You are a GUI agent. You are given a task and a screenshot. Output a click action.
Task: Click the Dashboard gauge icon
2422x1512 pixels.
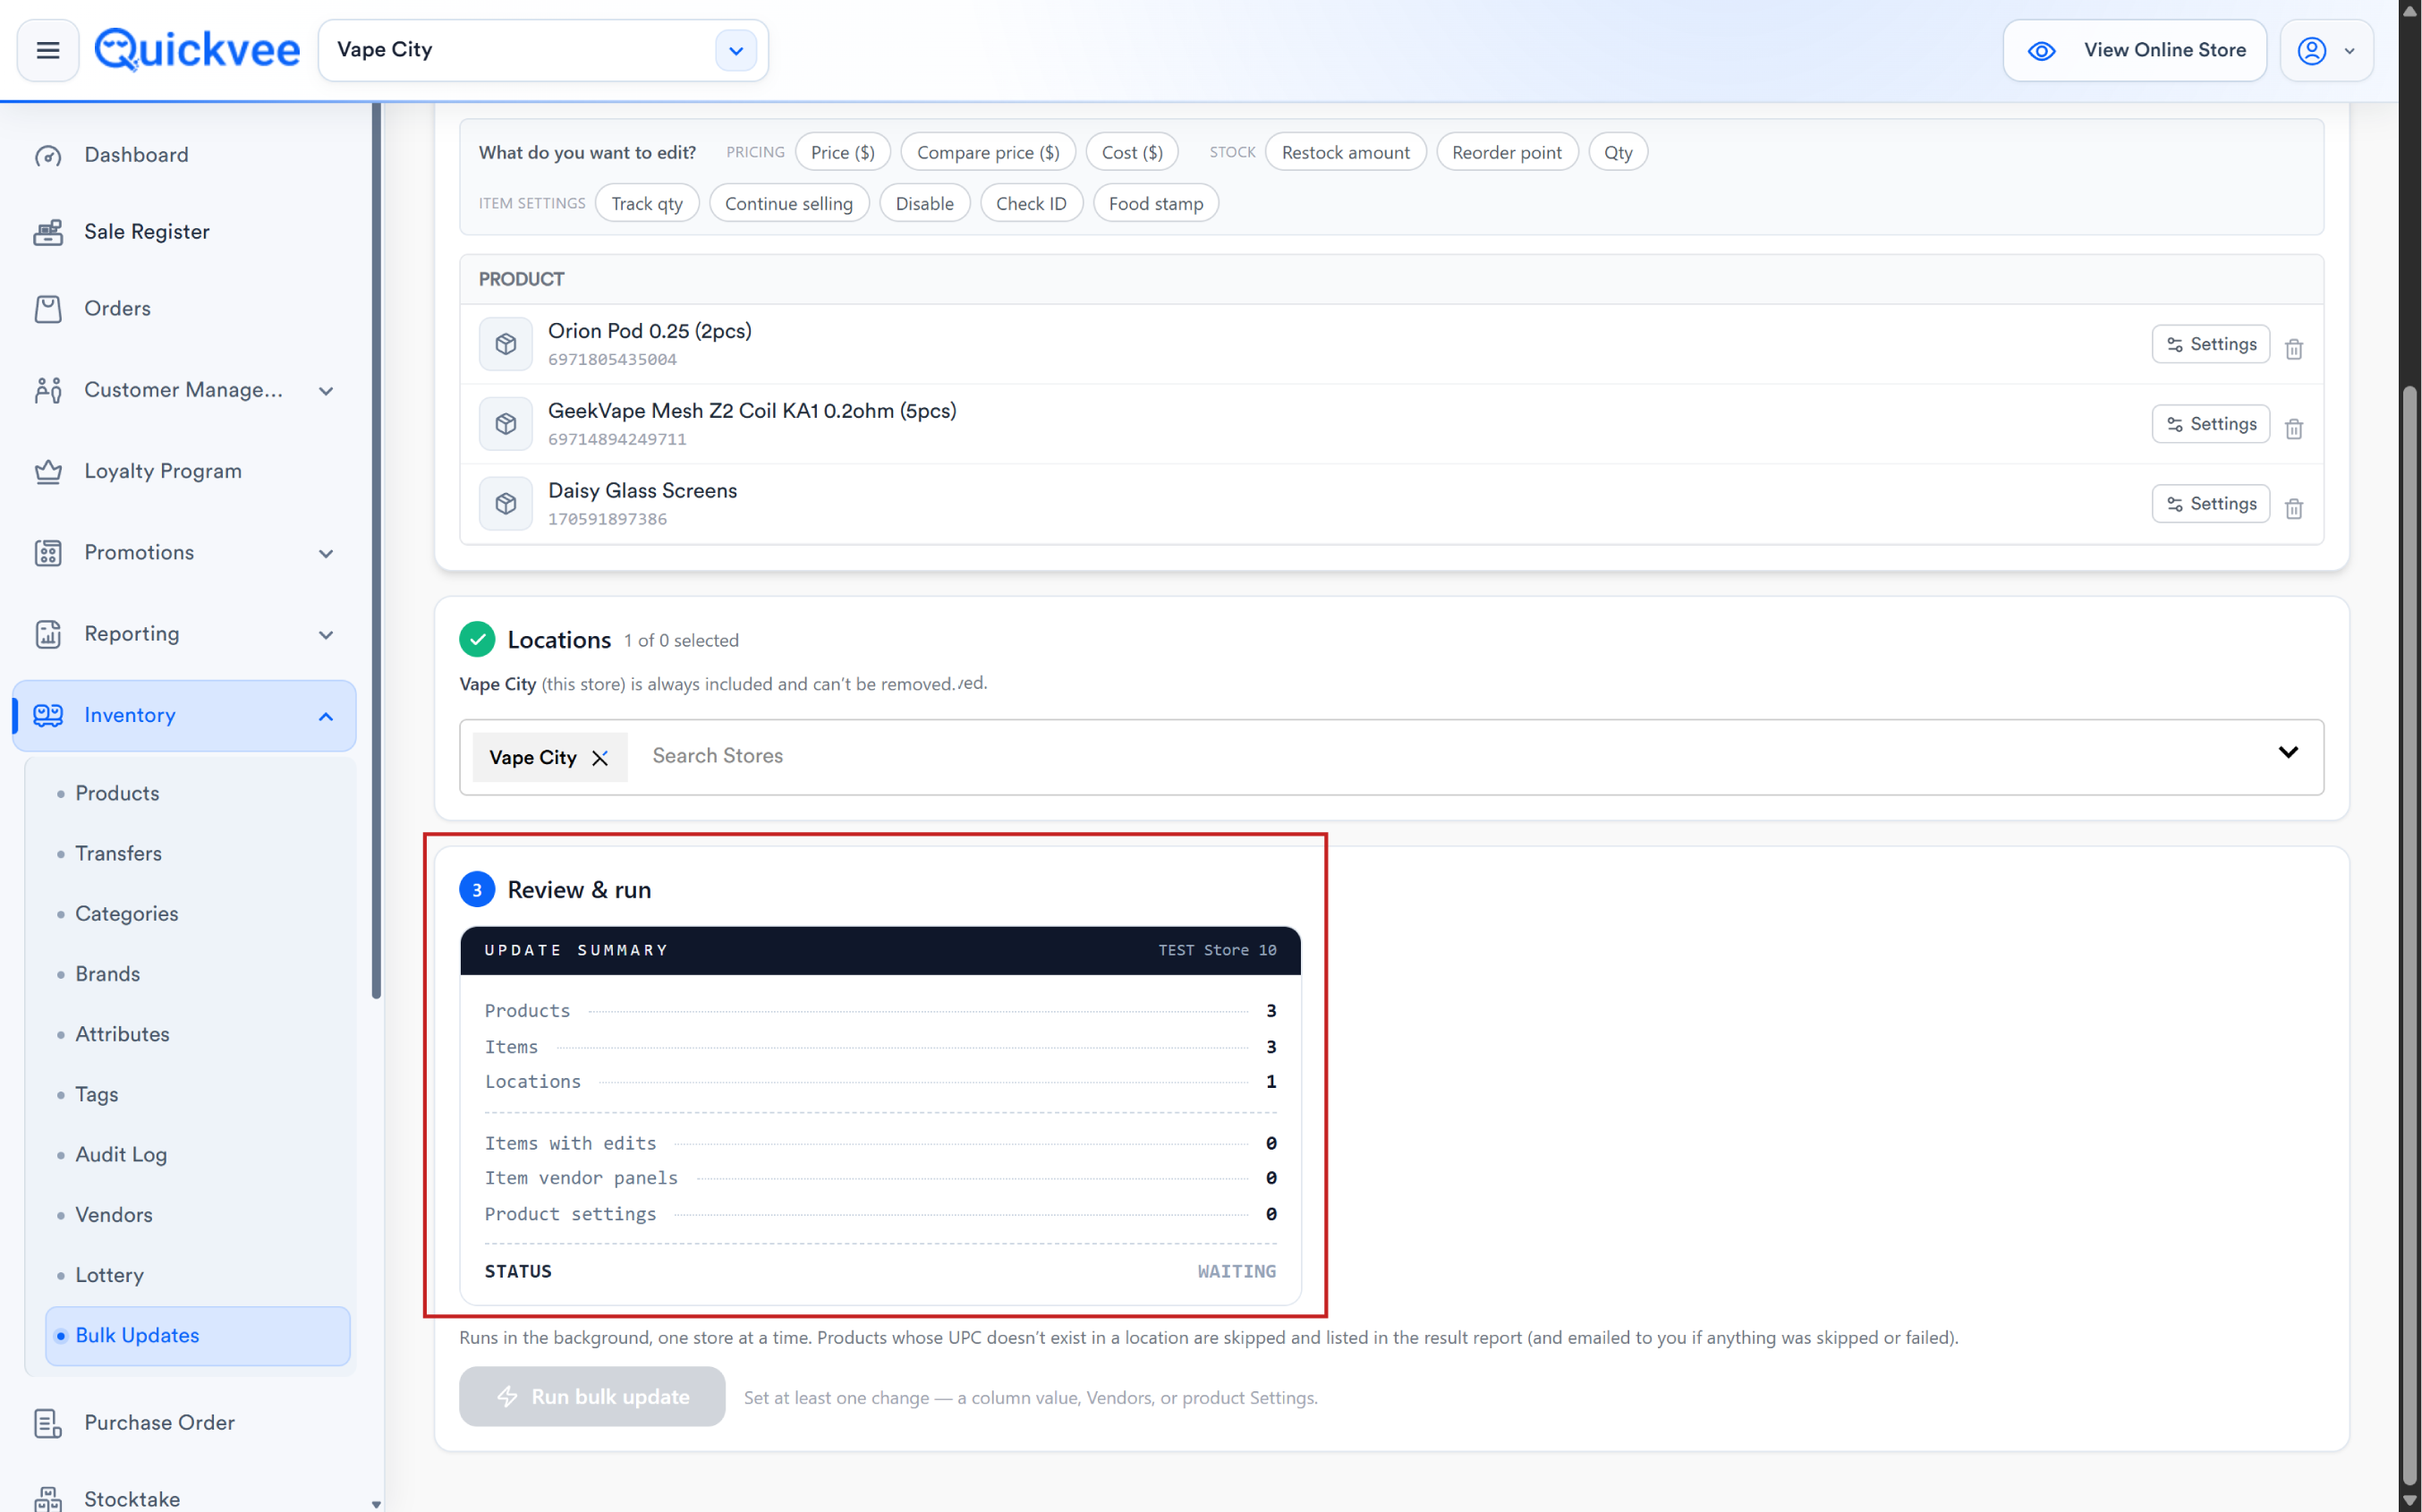[x=48, y=156]
